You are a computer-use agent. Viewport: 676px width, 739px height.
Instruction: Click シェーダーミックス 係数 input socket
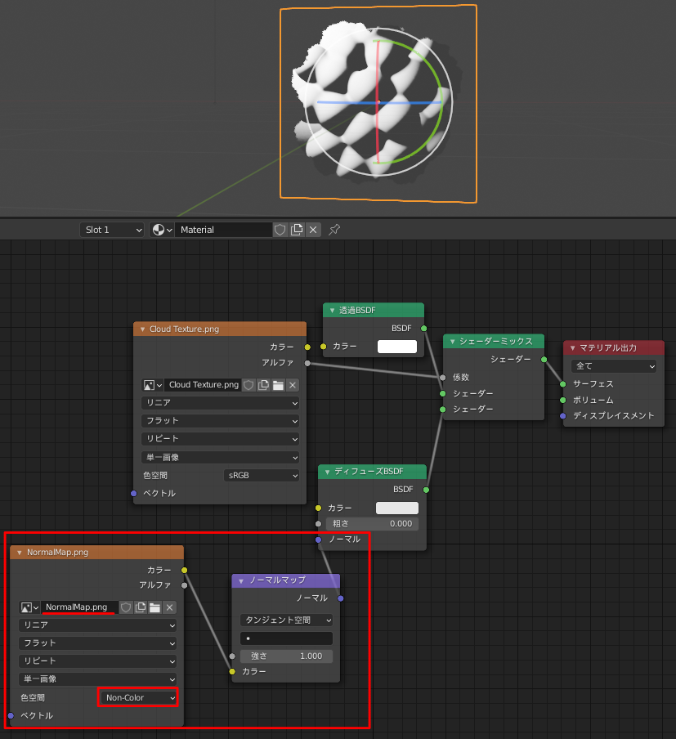(443, 378)
